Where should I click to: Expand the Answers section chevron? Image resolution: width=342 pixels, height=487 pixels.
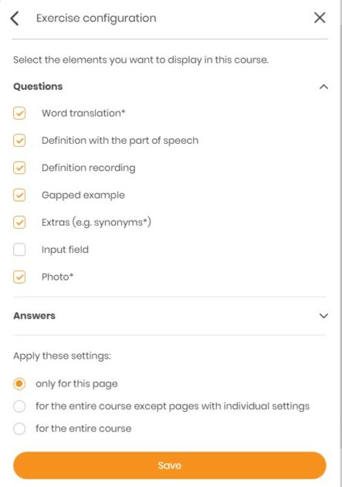pos(323,316)
